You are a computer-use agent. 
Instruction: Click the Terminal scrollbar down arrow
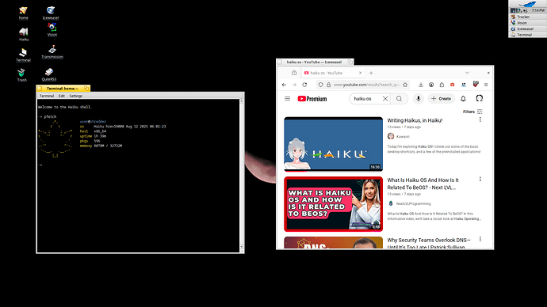[242, 247]
